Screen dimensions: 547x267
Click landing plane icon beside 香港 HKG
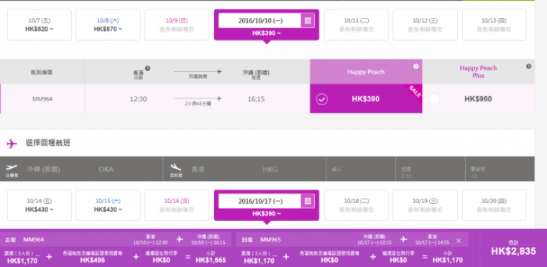pyautogui.click(x=175, y=168)
